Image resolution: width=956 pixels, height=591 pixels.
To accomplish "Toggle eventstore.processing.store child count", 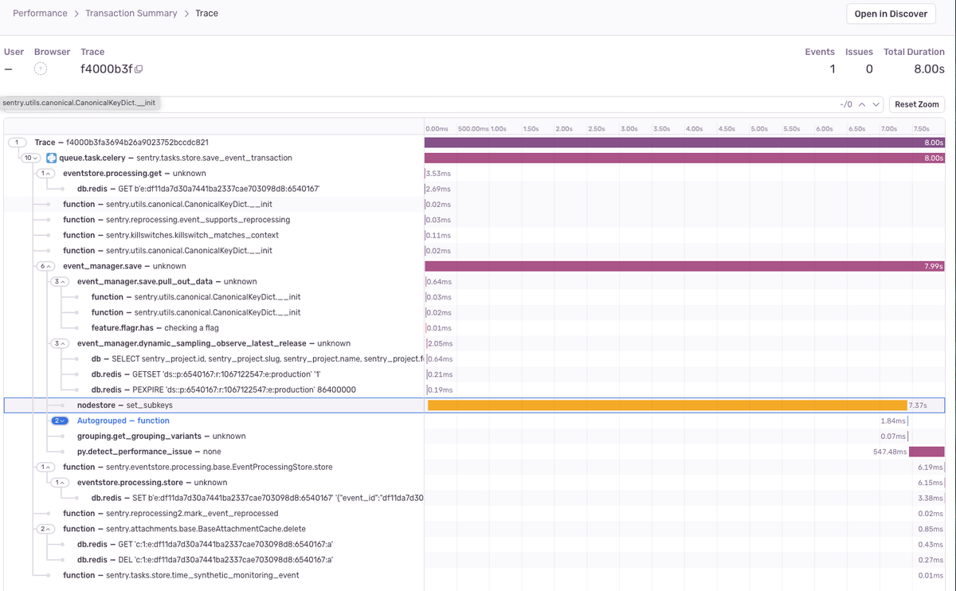I will coord(60,483).
